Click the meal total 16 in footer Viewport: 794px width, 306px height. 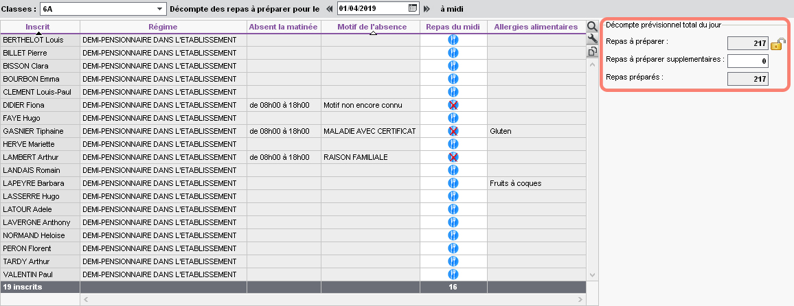[453, 287]
